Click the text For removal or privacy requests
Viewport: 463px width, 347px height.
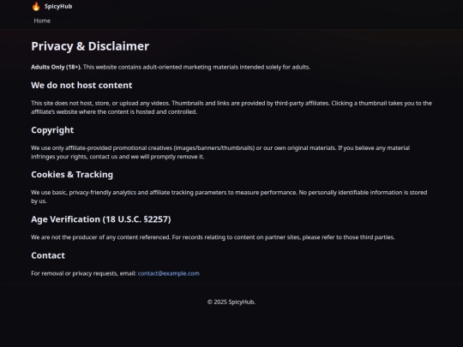(84, 273)
